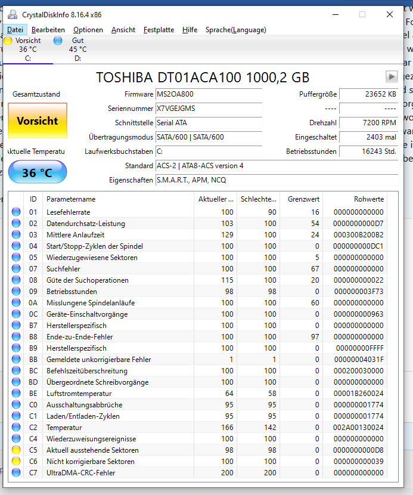Click status icon for B9 Herstellerspezifisch
The image size is (413, 495).
tap(16, 348)
